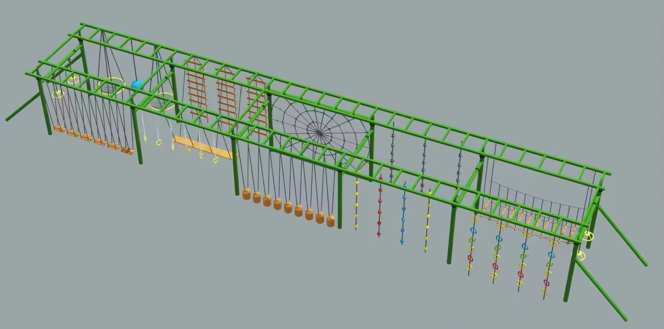Click the long orange balance plank
The width and height of the screenshot is (664, 329).
pos(204,147)
